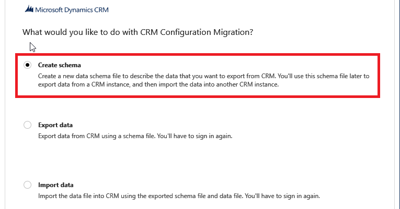This screenshot has width=400, height=209.
Task: Click the 'Create a new data schema file' line
Action: click(203, 76)
